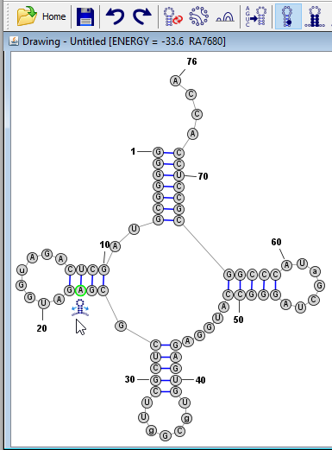This screenshot has width=332, height=450.
Task: Select the U nucleotide labeled 20
Action: coord(43,303)
